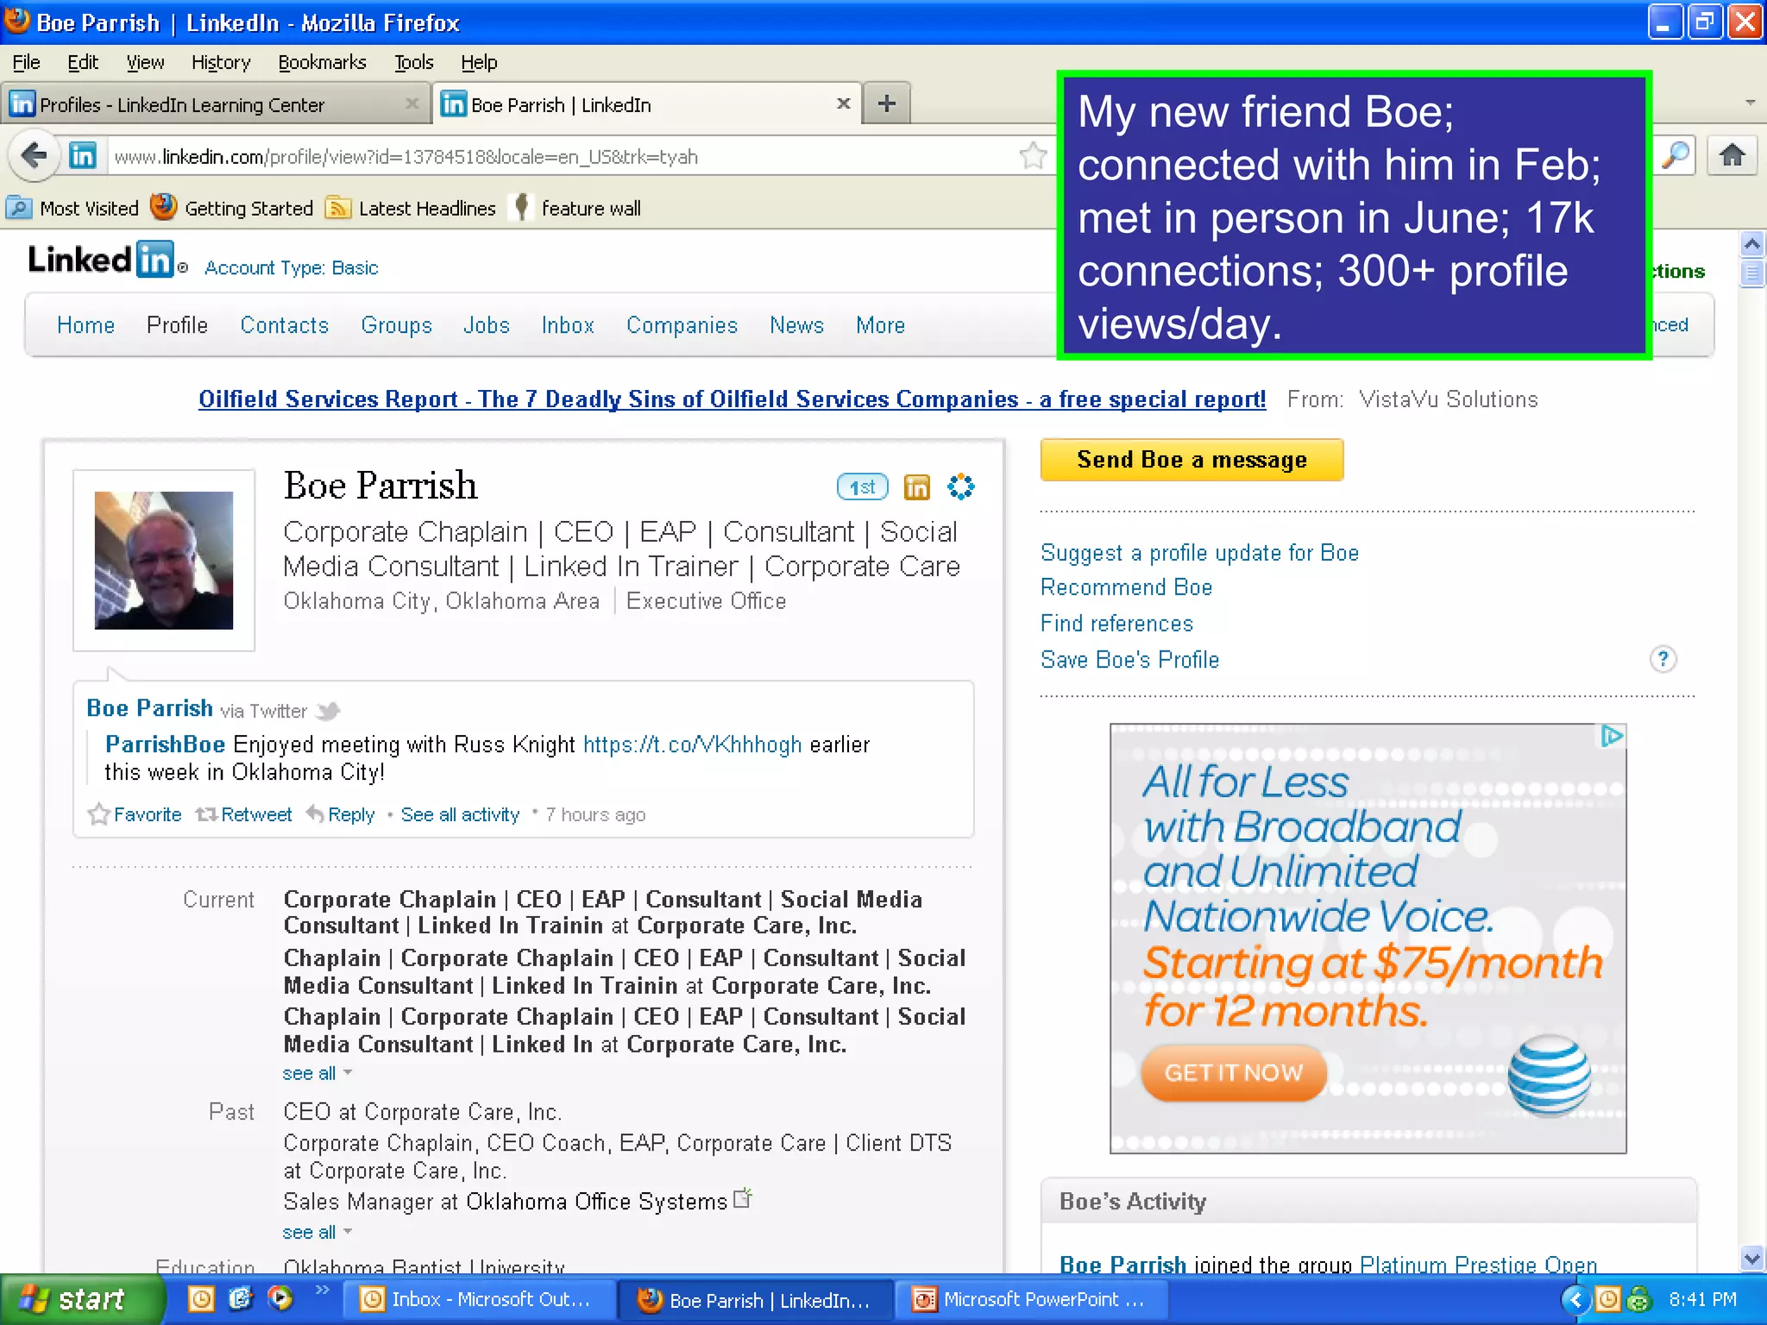Open the t.co link in the tweet
The width and height of the screenshot is (1767, 1325).
click(692, 744)
